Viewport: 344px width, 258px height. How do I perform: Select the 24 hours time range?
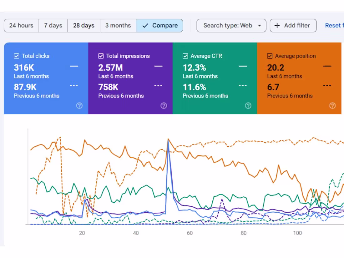pos(21,25)
